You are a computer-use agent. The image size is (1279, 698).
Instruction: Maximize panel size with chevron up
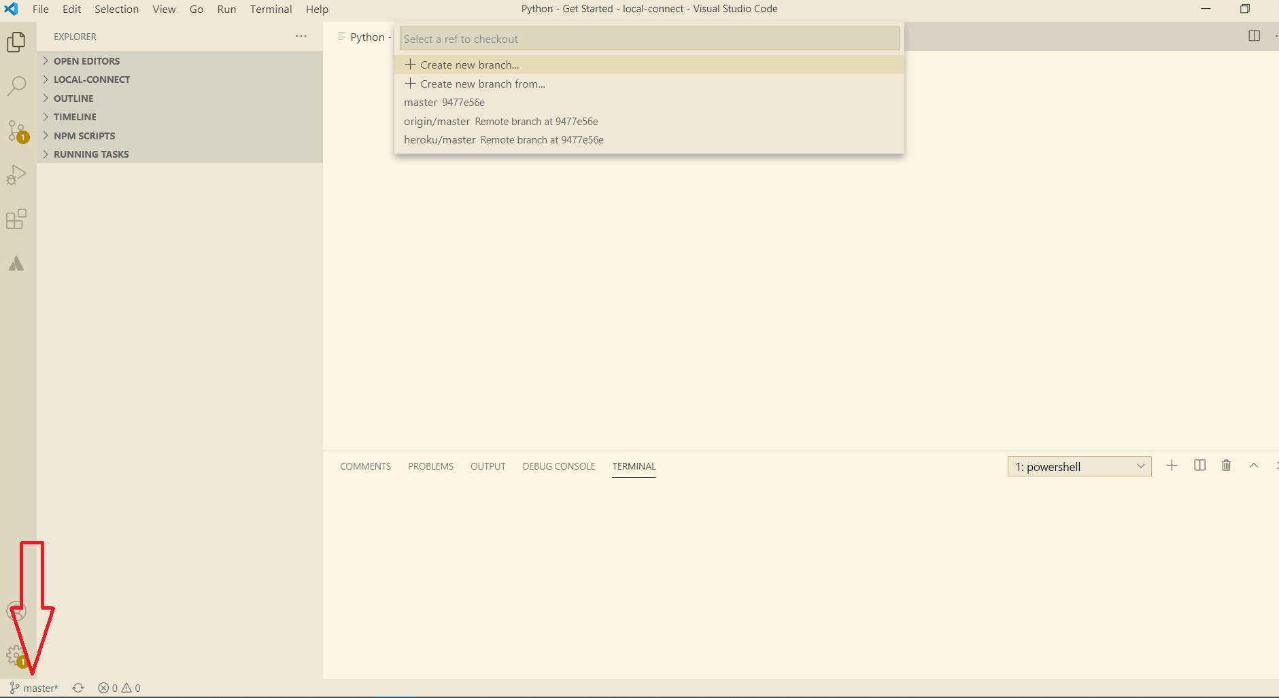click(1254, 466)
